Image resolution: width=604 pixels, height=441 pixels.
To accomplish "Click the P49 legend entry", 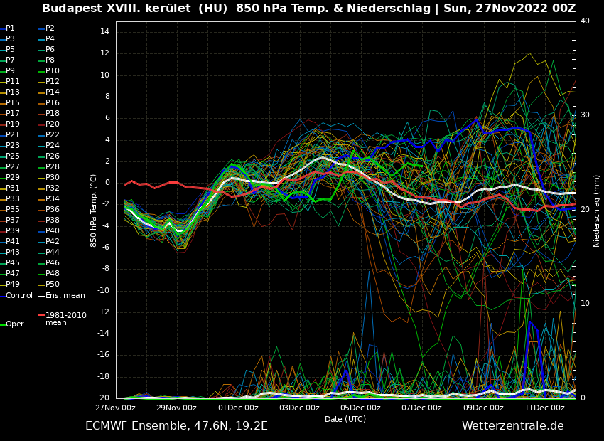I will (x=13, y=285).
